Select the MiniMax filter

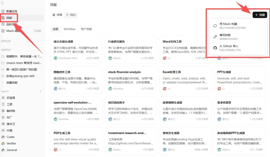69,29
